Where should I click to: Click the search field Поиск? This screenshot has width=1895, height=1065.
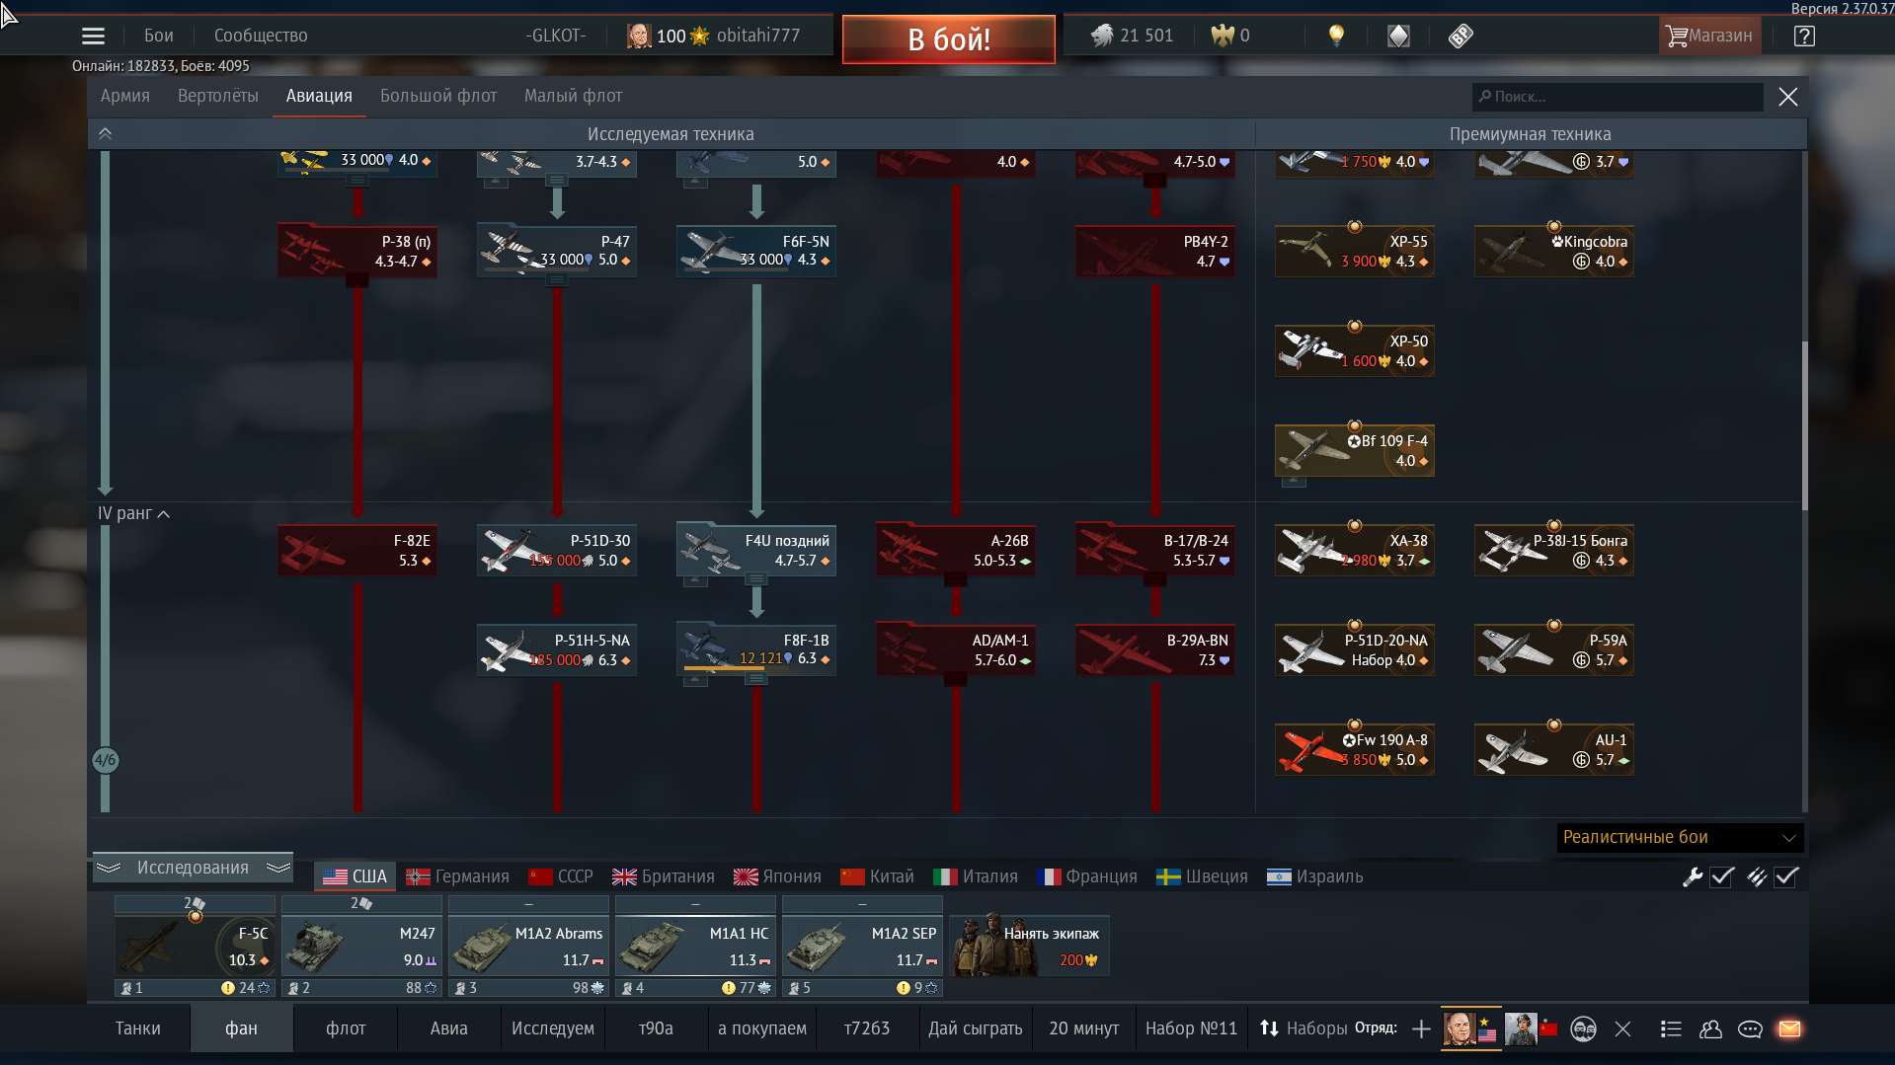pos(1618,97)
